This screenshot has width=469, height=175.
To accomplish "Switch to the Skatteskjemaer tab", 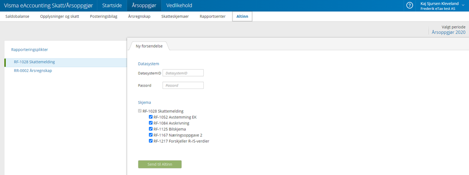I will (x=175, y=16).
